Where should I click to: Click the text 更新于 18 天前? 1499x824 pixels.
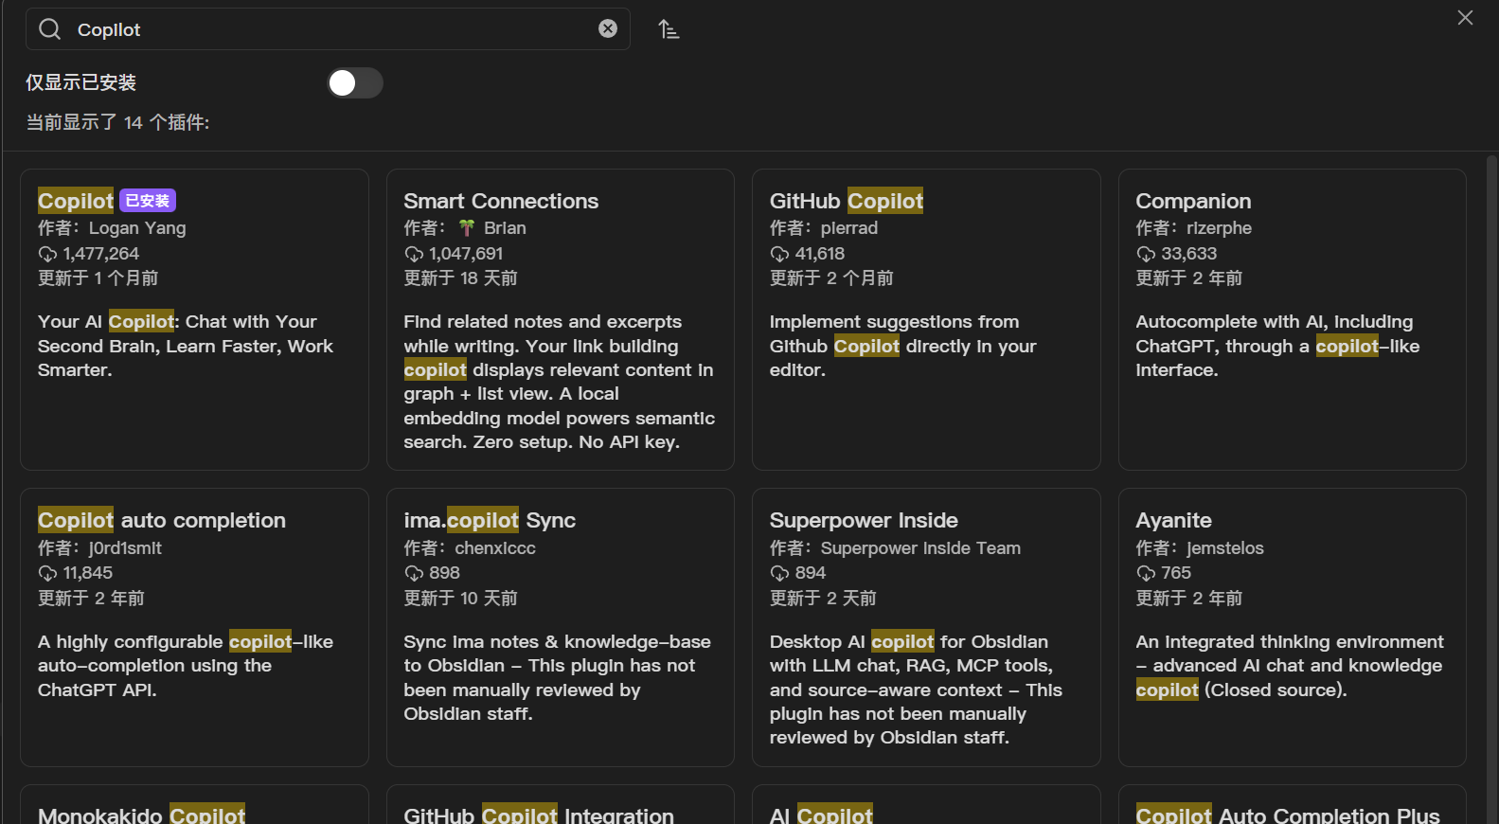pos(461,278)
